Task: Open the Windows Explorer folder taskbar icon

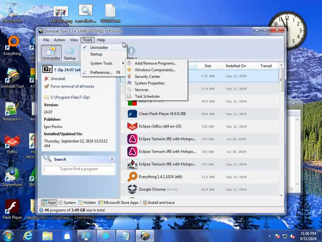Action: pos(47,236)
